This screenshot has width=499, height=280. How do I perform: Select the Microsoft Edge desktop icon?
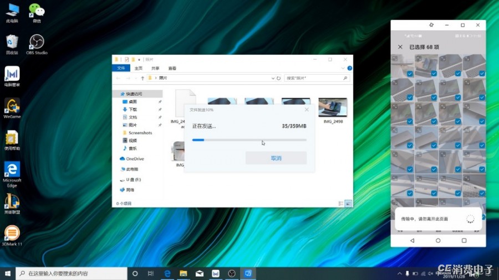click(x=12, y=174)
